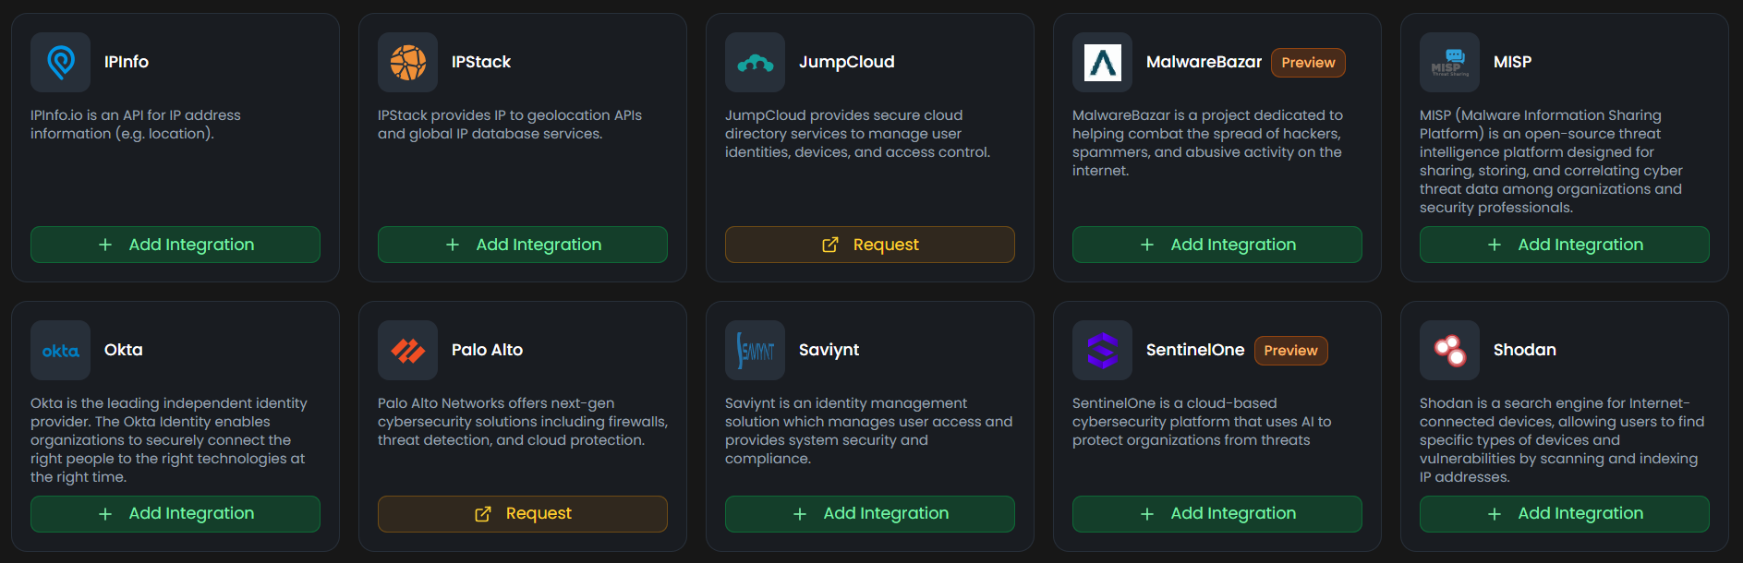Image resolution: width=1743 pixels, height=563 pixels.
Task: Click the JumpCloud card title
Action: tap(847, 62)
